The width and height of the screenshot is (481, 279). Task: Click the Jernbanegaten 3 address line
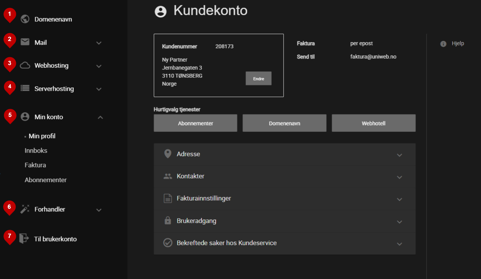click(x=182, y=68)
